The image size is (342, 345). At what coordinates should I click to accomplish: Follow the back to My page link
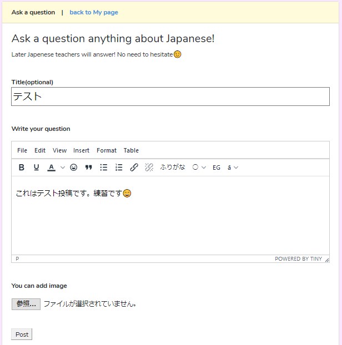94,12
